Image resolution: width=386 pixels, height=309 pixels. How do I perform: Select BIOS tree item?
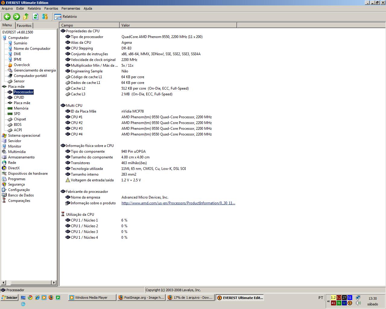click(17, 125)
